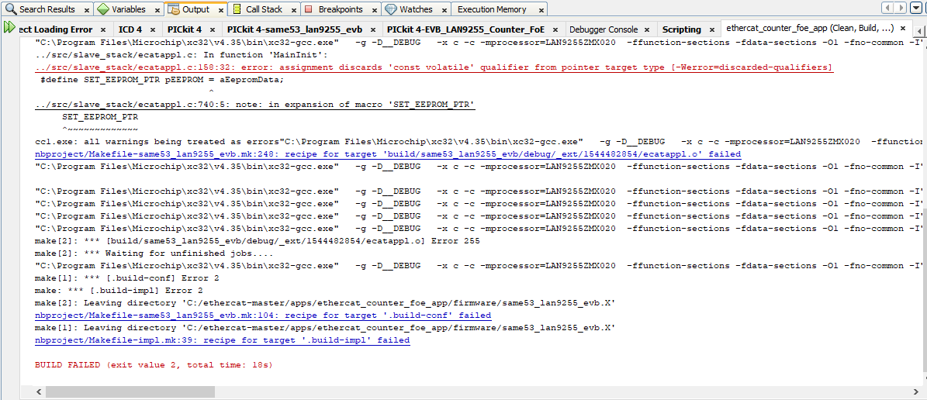Click the diamond Watches icon
Screen dimensions: 927x400
[x=390, y=9]
